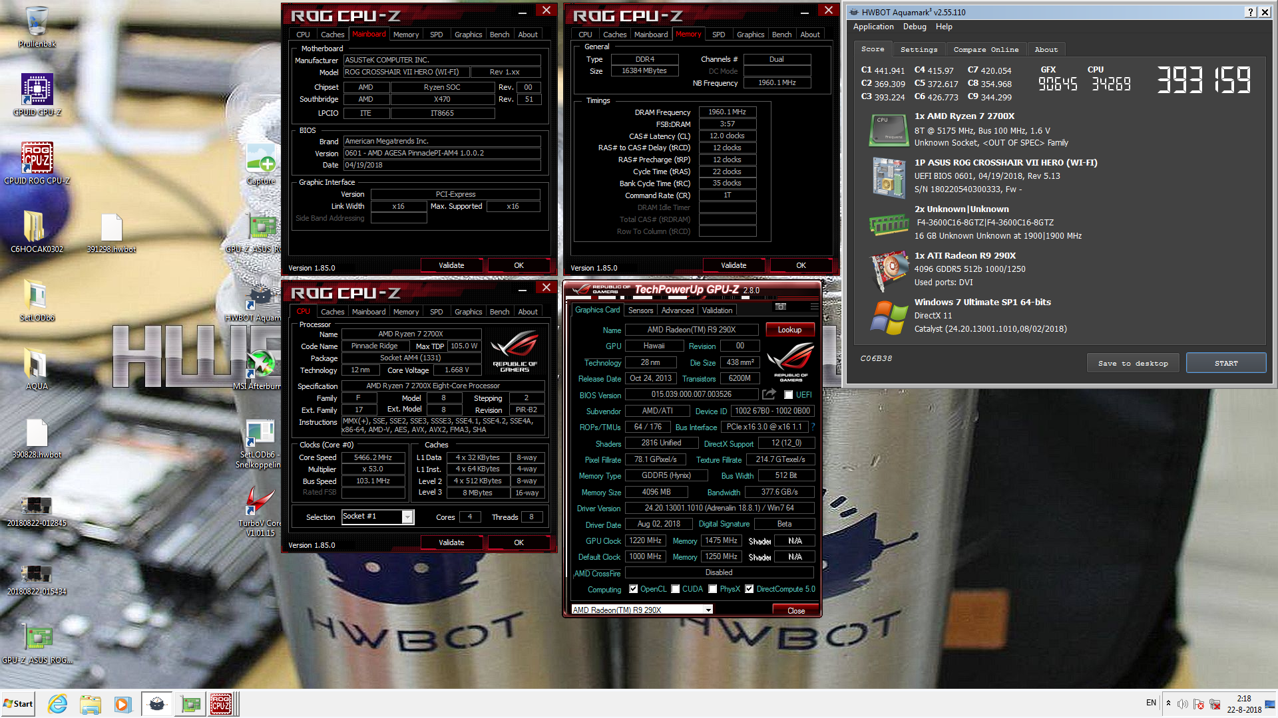Screen dimensions: 1278x718
Task: Click the GPU-Z BIOS export share icon
Action: click(769, 394)
